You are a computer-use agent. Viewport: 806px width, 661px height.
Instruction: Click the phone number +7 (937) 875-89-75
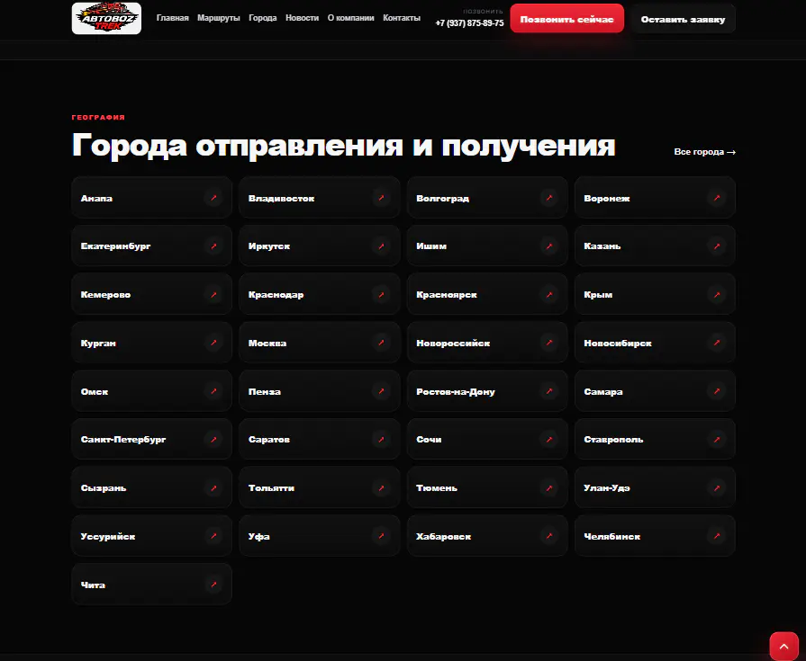click(469, 23)
